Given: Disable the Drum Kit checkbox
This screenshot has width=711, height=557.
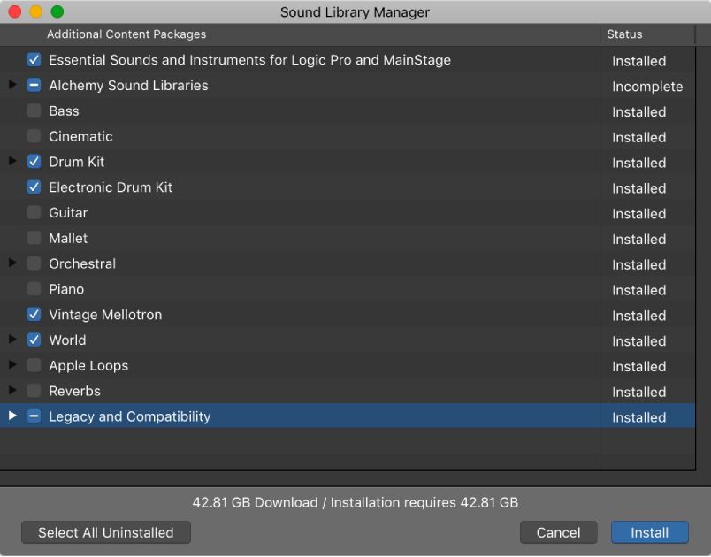Looking at the screenshot, I should [x=33, y=163].
